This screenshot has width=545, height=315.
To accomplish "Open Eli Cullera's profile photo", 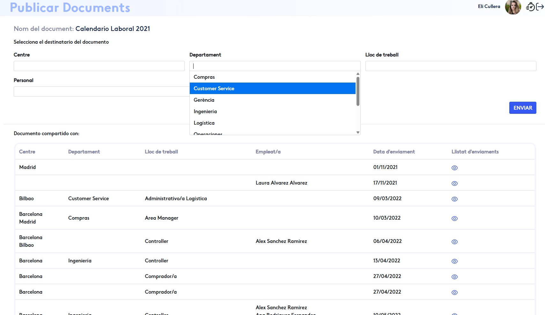I will (x=513, y=7).
